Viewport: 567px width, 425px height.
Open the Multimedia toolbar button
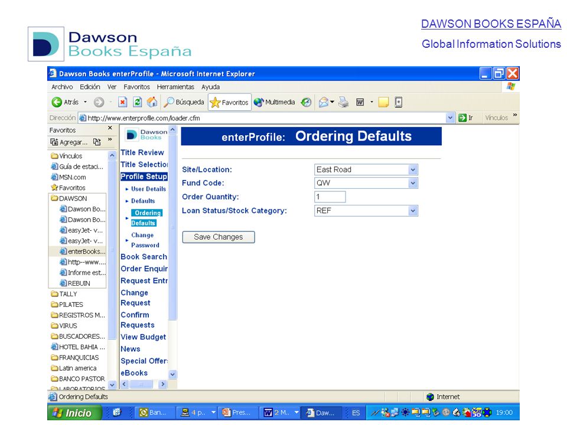pyautogui.click(x=274, y=102)
